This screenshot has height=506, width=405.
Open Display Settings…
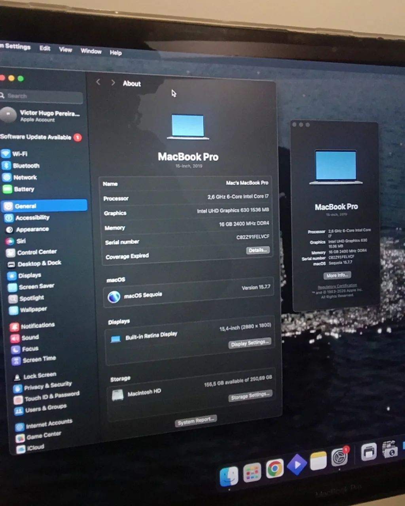coord(250,343)
